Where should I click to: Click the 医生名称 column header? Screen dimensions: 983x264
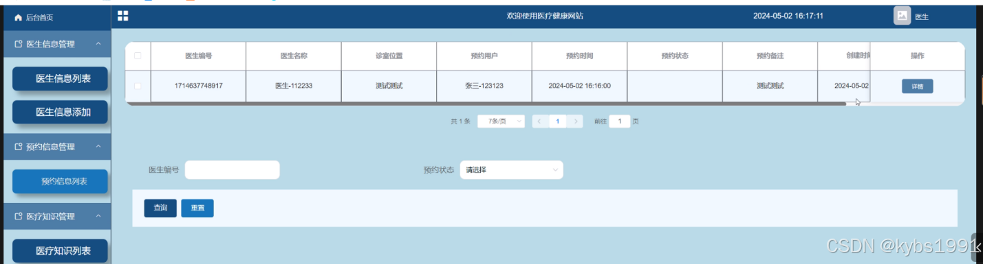(x=294, y=56)
